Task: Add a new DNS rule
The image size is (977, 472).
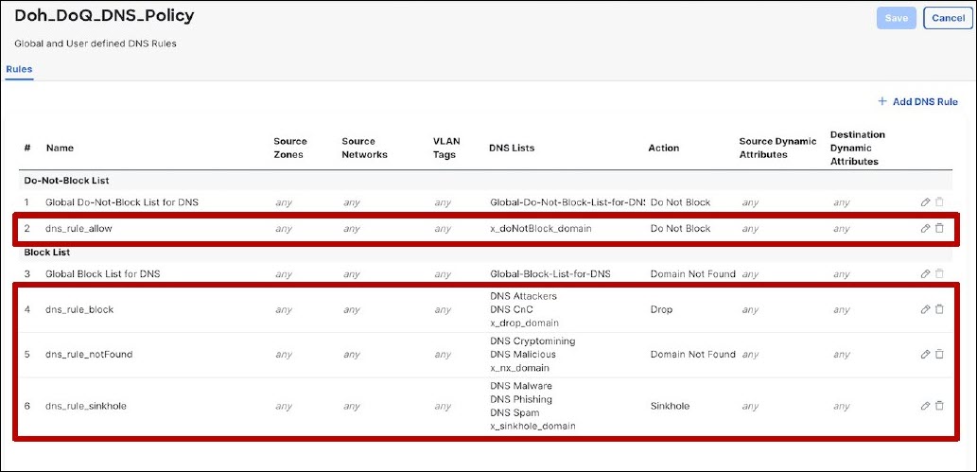Action: pos(917,101)
